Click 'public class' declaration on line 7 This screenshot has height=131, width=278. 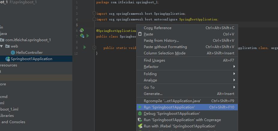pos(107,37)
